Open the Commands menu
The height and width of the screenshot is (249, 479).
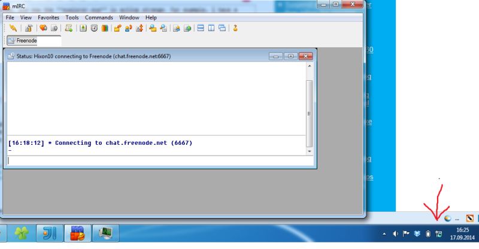(x=99, y=17)
